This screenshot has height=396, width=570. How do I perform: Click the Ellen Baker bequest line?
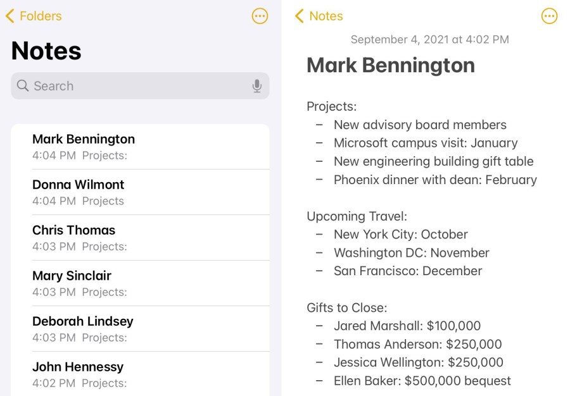point(422,381)
